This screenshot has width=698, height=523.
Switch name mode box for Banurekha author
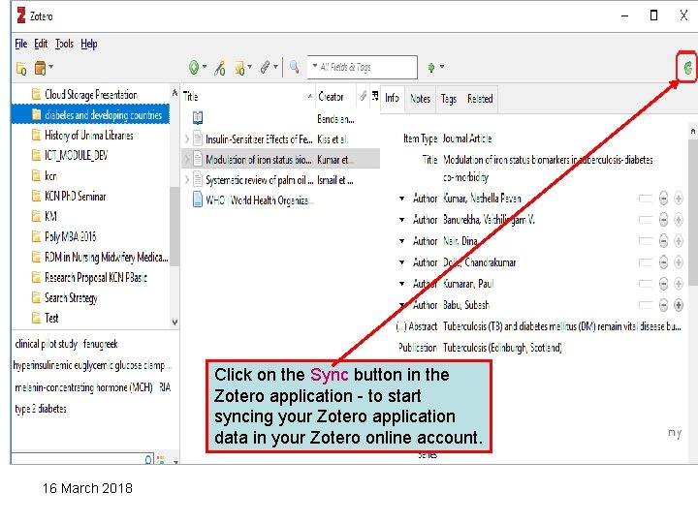point(646,220)
